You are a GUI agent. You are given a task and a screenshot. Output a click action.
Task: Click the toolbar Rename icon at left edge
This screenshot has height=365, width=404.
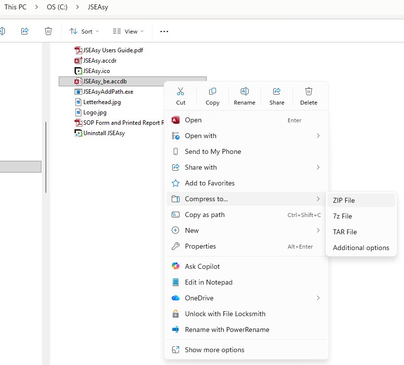coord(2,31)
